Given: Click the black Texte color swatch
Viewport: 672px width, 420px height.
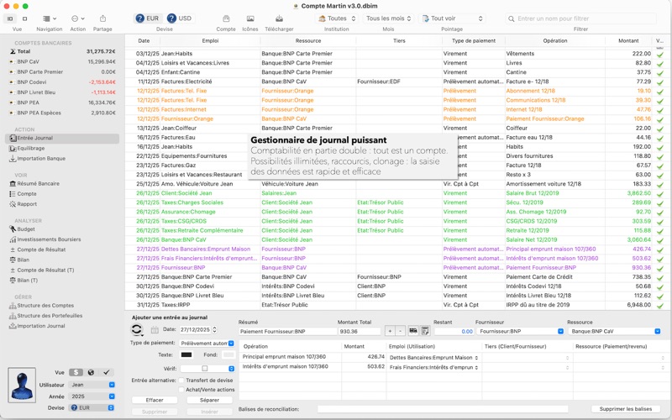Looking at the screenshot, I should coord(186,354).
